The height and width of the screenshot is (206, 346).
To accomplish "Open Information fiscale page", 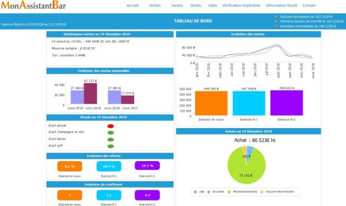I will tap(282, 5).
